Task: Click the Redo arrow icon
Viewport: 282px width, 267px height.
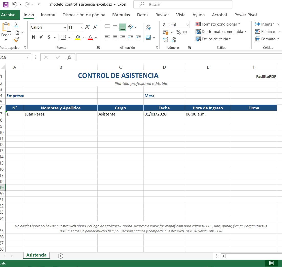Action: coord(27,5)
